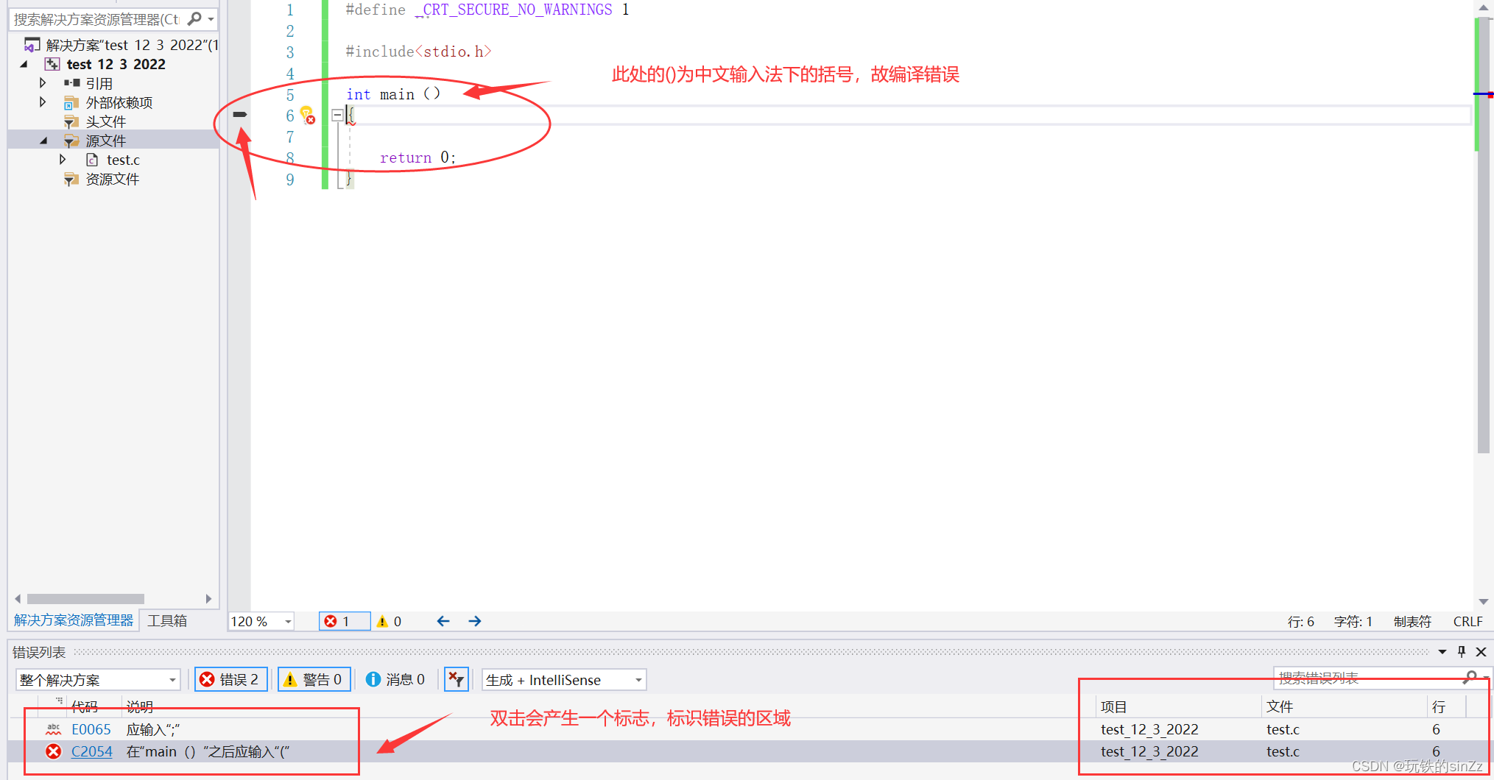Image resolution: width=1494 pixels, height=780 pixels.
Task: Expand the 引用 references node
Action: (43, 83)
